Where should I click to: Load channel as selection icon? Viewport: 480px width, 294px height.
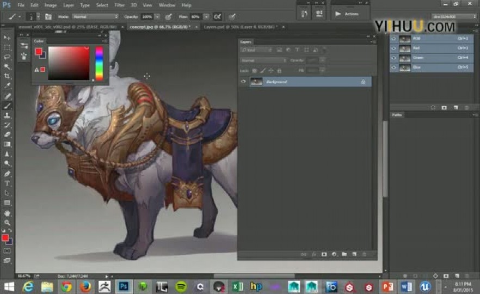(x=433, y=108)
